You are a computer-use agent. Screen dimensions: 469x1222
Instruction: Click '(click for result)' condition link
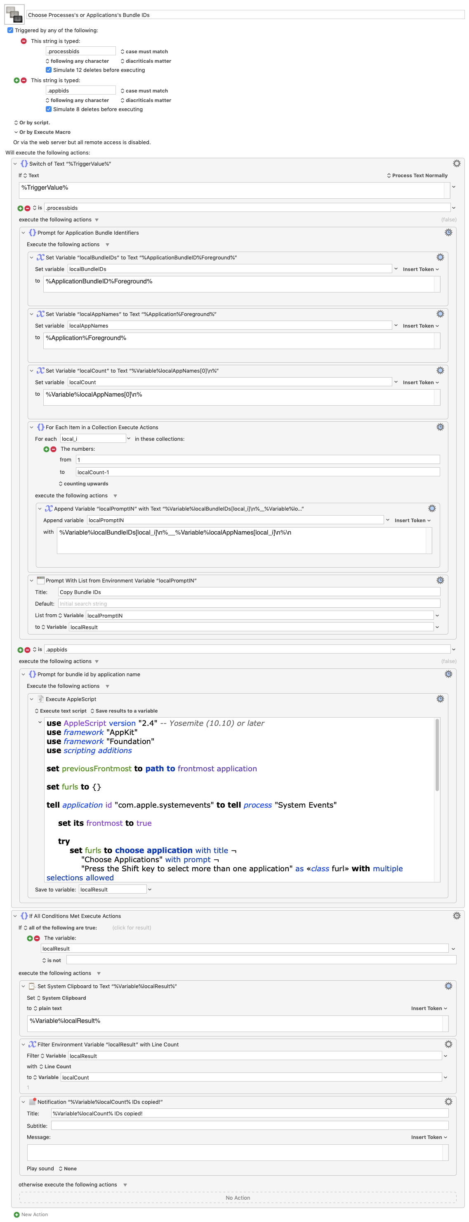pos(132,928)
